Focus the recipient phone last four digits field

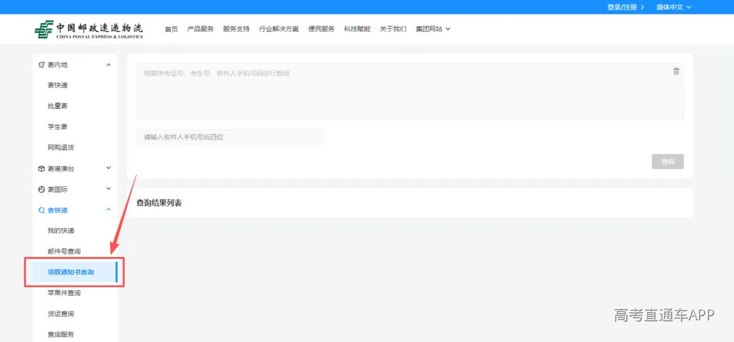pos(231,137)
